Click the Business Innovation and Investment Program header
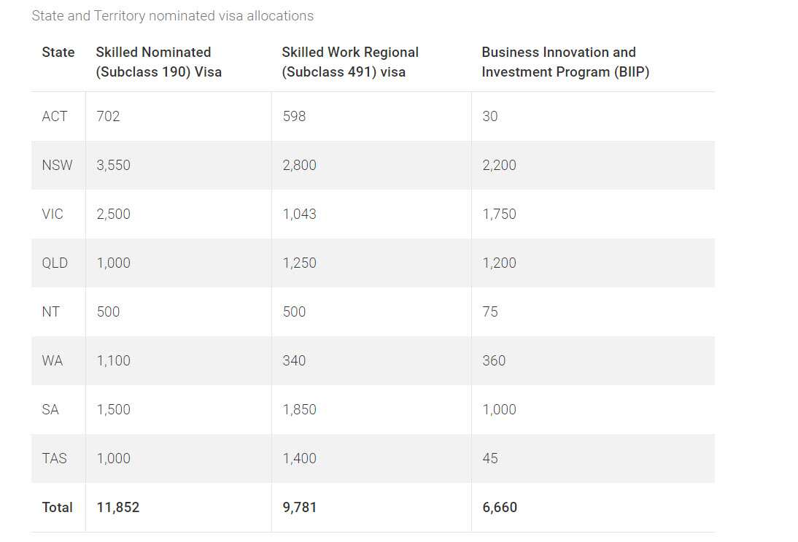Viewport: 798px width, 542px height. coord(565,62)
